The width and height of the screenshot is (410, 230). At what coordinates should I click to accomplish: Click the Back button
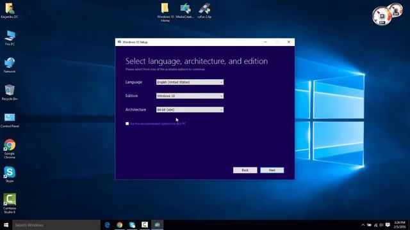point(245,170)
